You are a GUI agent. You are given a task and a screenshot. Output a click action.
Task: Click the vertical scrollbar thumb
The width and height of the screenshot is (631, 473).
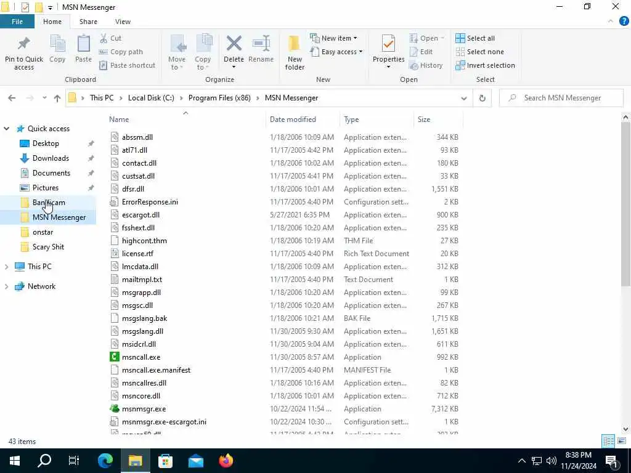[x=625, y=204]
